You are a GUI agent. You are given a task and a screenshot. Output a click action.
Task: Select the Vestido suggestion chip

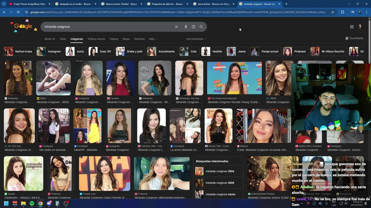pos(213,51)
